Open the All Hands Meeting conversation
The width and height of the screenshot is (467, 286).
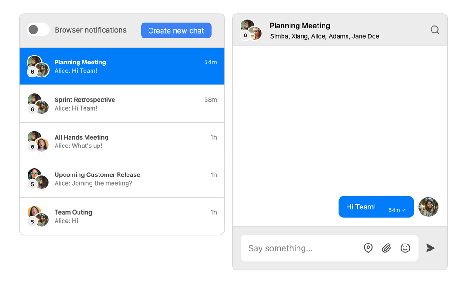(x=122, y=141)
